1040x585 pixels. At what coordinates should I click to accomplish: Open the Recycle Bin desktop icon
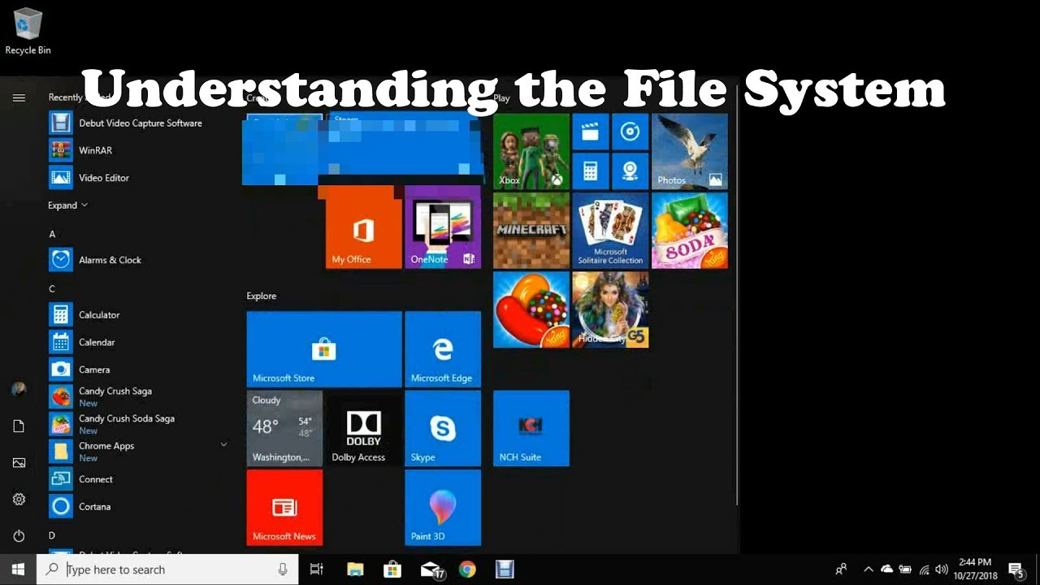[x=28, y=31]
